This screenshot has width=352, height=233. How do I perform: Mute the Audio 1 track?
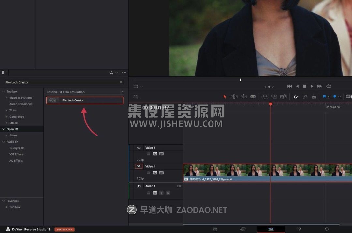[x=168, y=193]
